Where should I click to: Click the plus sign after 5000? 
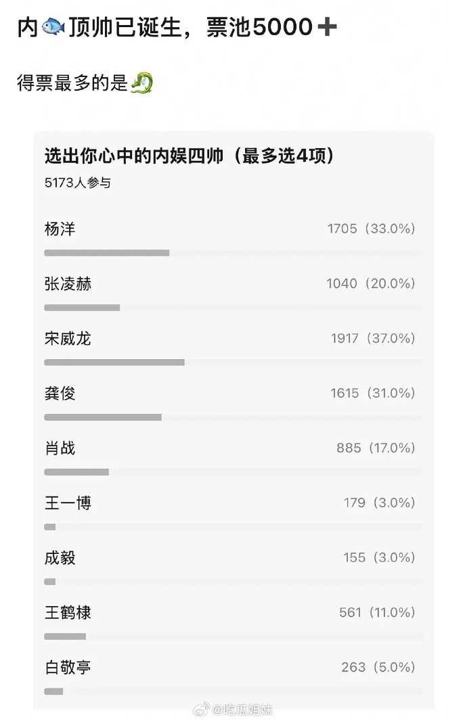(327, 26)
